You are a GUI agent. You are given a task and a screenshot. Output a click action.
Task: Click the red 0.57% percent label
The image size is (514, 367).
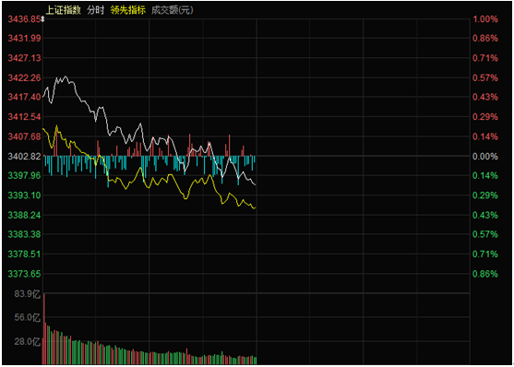(x=484, y=78)
